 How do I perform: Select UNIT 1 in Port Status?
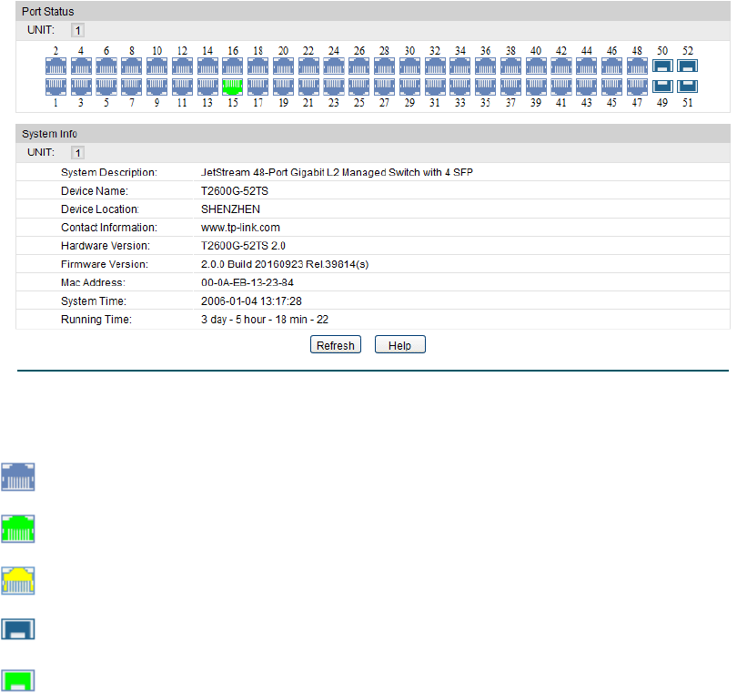tap(78, 31)
